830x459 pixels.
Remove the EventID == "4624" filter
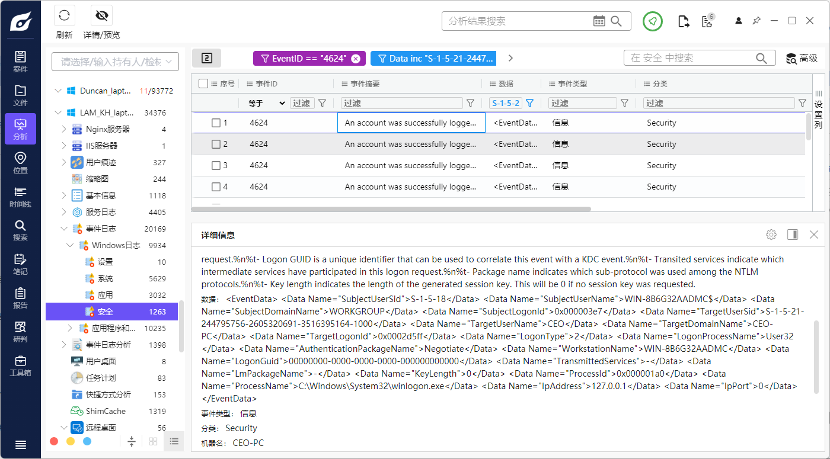tap(356, 59)
